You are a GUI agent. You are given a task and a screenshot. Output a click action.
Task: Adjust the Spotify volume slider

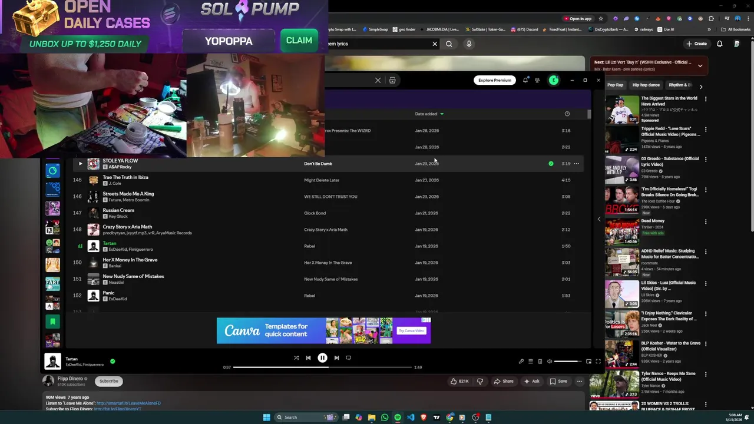(568, 362)
